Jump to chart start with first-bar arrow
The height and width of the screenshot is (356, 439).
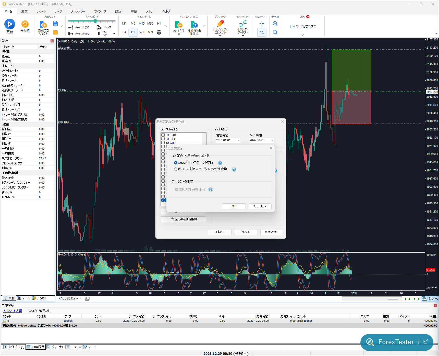point(405,299)
